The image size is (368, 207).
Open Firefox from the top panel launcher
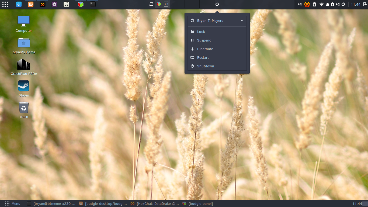pyautogui.click(x=31, y=4)
